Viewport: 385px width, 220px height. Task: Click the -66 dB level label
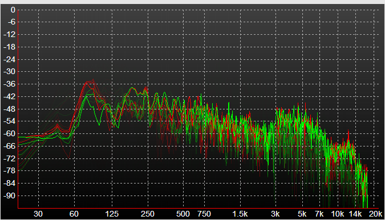click(x=9, y=146)
